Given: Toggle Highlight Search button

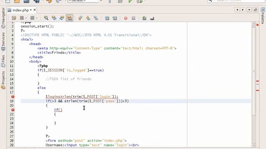Looking at the screenshot, I should tap(69, 18).
